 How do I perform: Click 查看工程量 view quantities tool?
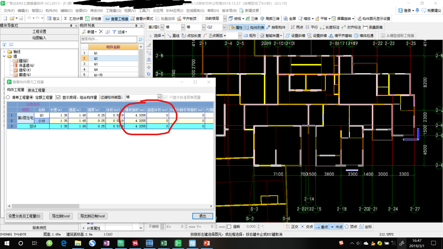tap(117, 19)
